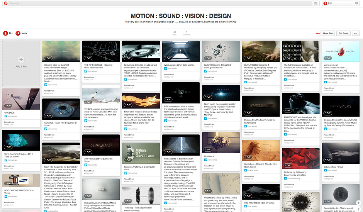Screen dimensions: 363x212
Task: Click 'by Selfburning' under Collapse pin
Action: click(x=293, y=179)
